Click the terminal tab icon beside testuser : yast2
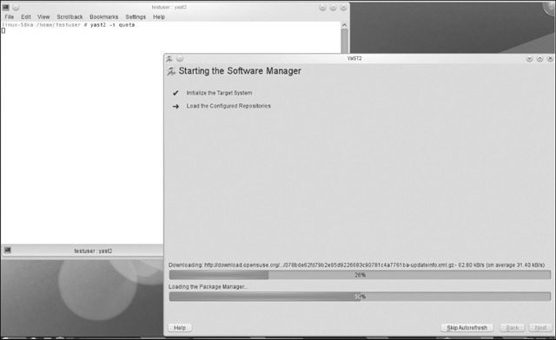556x340 pixels. point(8,251)
